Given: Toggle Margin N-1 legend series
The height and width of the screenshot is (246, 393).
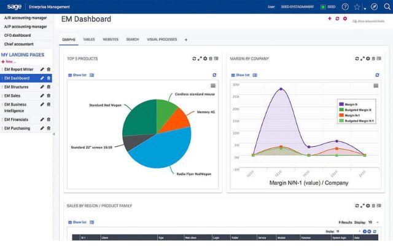Looking at the screenshot, I should [349, 115].
